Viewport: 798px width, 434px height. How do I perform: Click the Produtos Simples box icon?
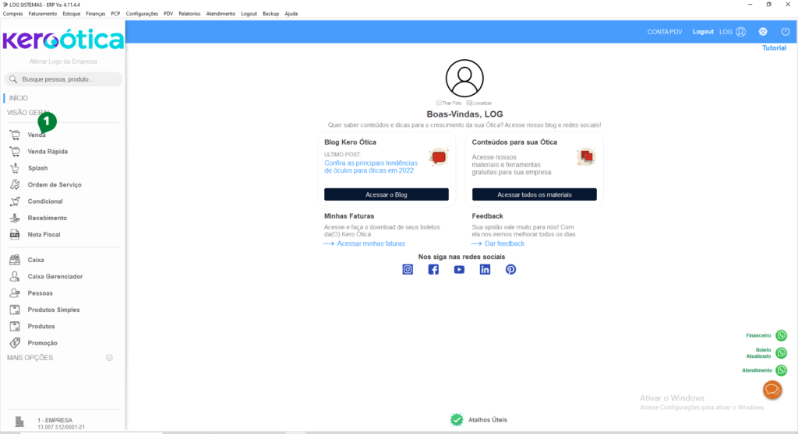point(15,310)
